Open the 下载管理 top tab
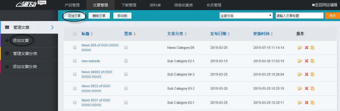The image size is (340, 111). point(129,5)
